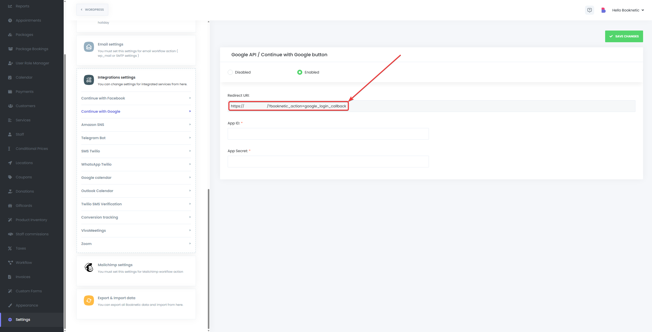Screen dimensions: 652x332
Task: Click the Integrations settings heading
Action: click(116, 77)
